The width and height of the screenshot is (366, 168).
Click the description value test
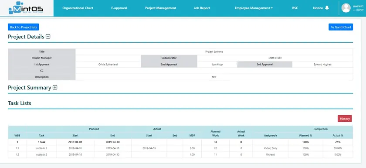click(214, 77)
